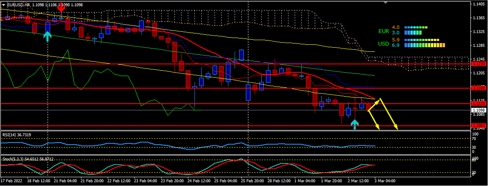The height and width of the screenshot is (186, 488).
Task: Select the yellow arrow pointing up to 1.1115
Action: [x=374, y=104]
